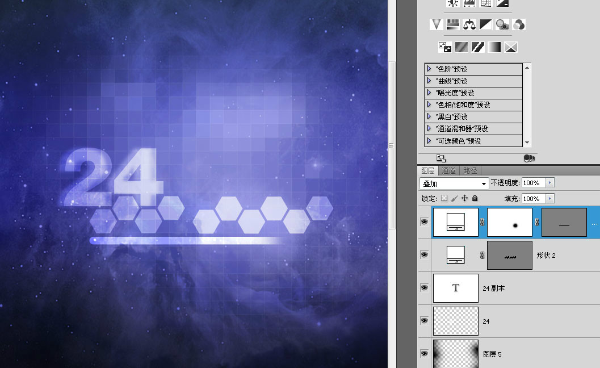Select the layer mask thumbnail with black dot

pyautogui.click(x=509, y=222)
